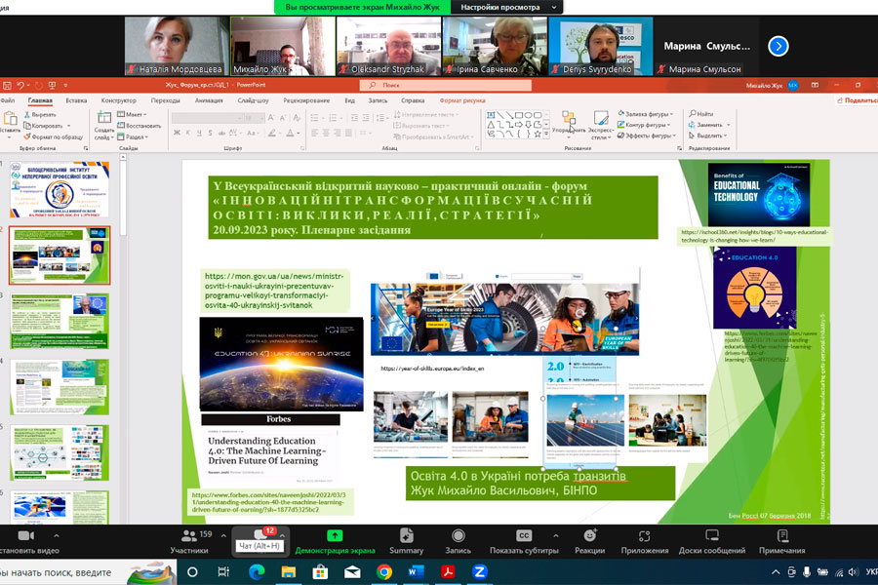Toggle subtitles with Показать субтитры
The image size is (878, 585).
(x=524, y=537)
